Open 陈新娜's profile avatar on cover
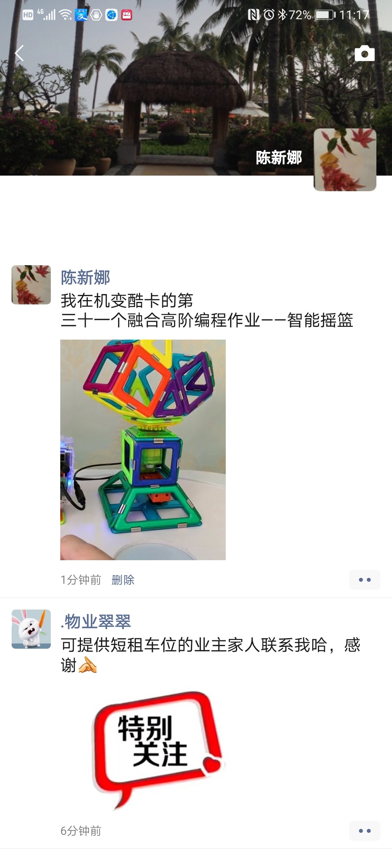Image resolution: width=392 pixels, height=849 pixels. pos(345,160)
